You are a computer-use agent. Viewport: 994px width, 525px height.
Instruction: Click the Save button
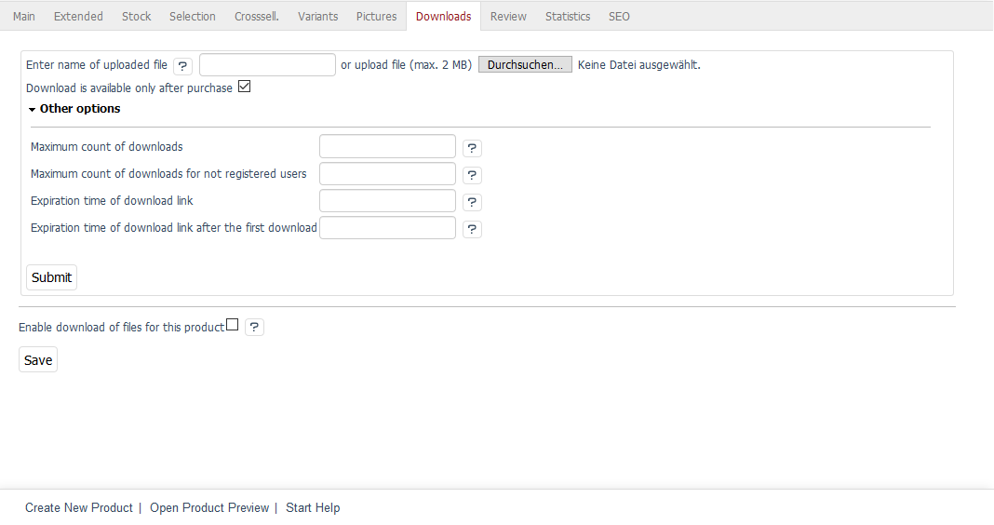point(38,360)
